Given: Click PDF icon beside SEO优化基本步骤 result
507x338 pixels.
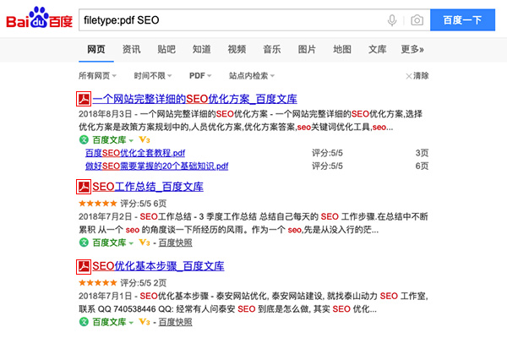Looking at the screenshot, I should pos(84,266).
